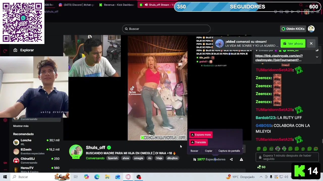The width and height of the screenshot is (323, 181).
Task: Click the red sidebar icon beside Explorar
Action: click(5, 51)
